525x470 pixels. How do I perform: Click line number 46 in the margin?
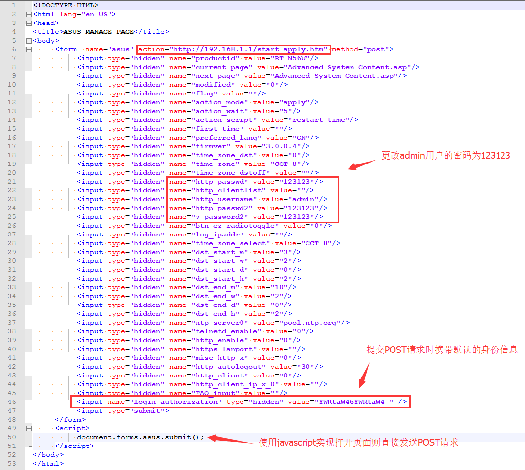12,401
